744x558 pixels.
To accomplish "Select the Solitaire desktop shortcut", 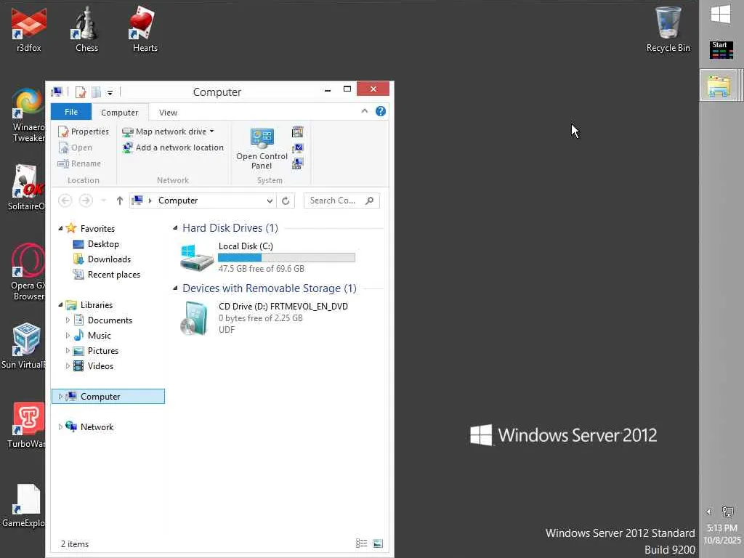I will tap(27, 187).
